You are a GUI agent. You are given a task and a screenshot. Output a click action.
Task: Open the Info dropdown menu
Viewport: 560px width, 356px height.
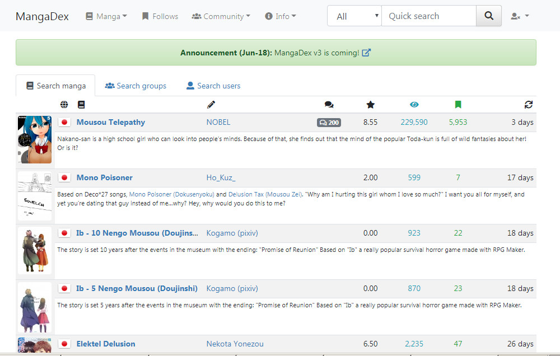point(281,16)
